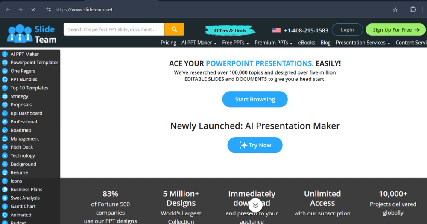Image resolution: width=427 pixels, height=224 pixels.
Task: Click the browser address bar URL
Action: 84,9
